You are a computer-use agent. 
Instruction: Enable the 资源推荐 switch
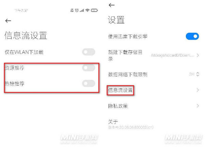88,67
